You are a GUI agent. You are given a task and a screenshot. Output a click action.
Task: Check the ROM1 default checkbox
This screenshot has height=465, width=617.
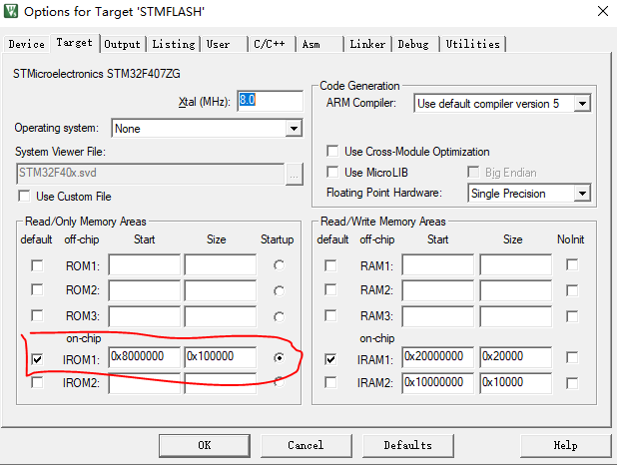click(x=37, y=265)
